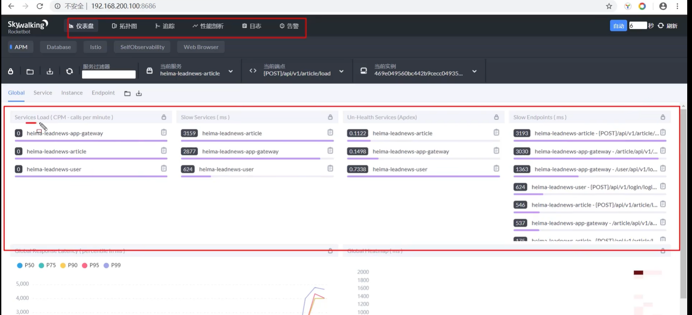This screenshot has width=692, height=315.
Task: Toggle the P90 legend series
Action: (x=69, y=265)
